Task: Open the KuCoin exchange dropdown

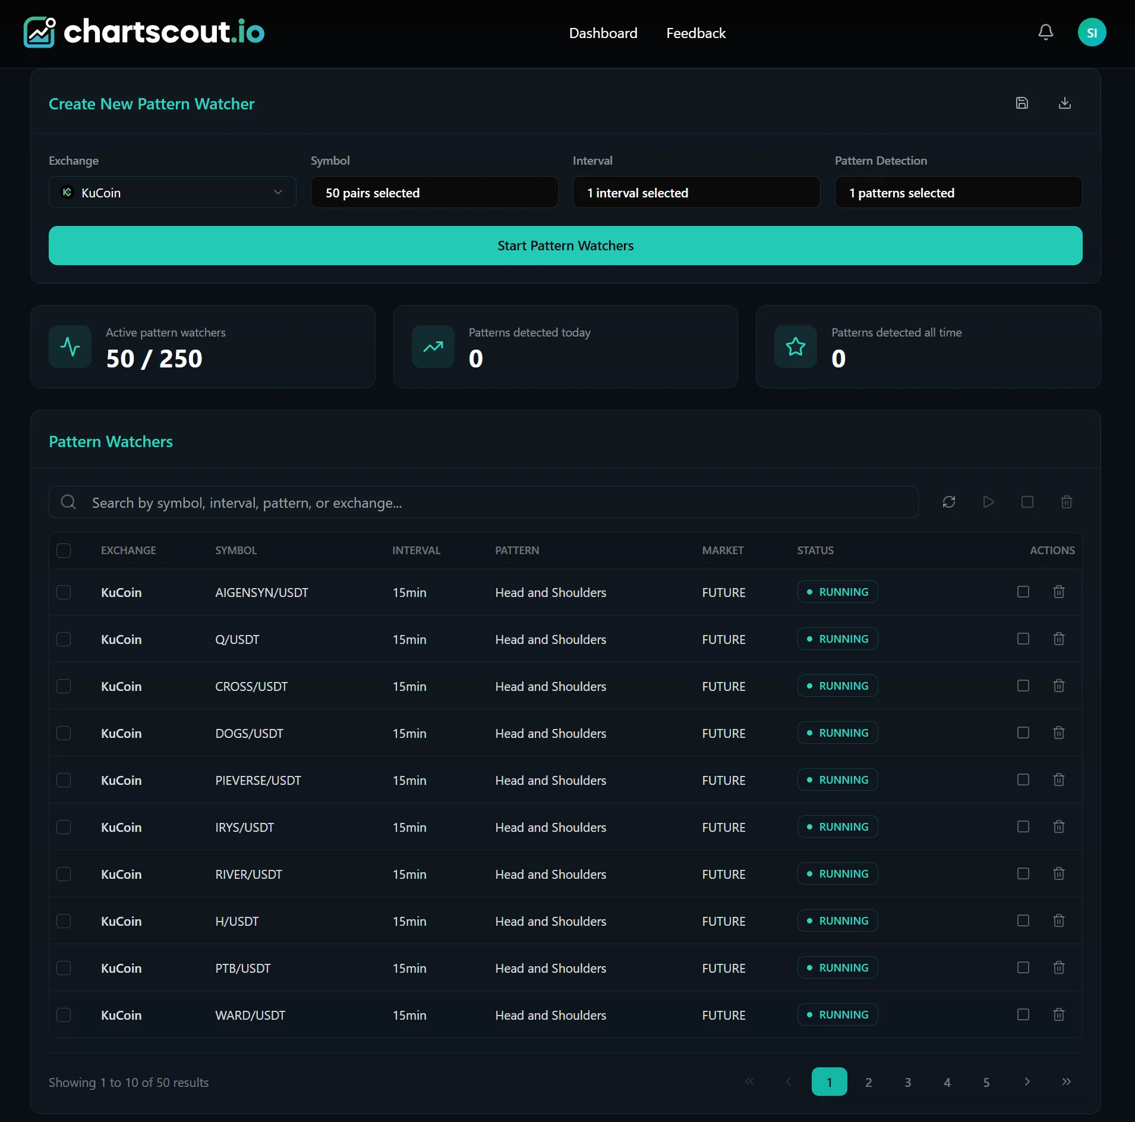Action: point(172,192)
